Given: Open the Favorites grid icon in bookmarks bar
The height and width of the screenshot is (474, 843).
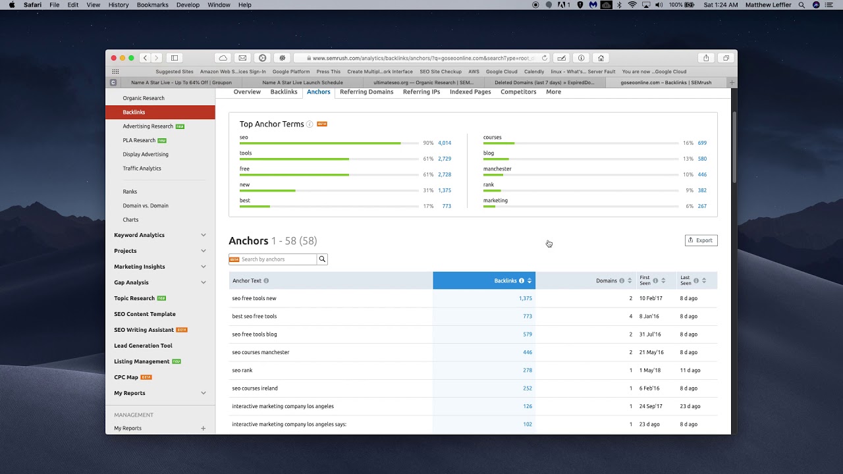Looking at the screenshot, I should (x=115, y=72).
